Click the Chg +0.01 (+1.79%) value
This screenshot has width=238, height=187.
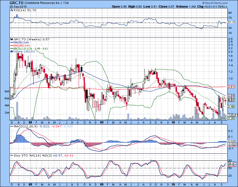point(211,6)
